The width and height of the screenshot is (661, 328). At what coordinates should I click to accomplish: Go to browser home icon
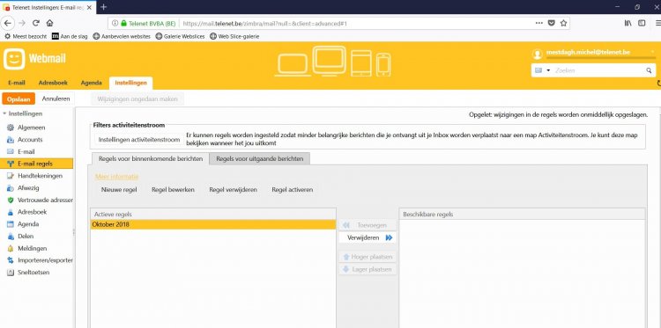(49, 23)
